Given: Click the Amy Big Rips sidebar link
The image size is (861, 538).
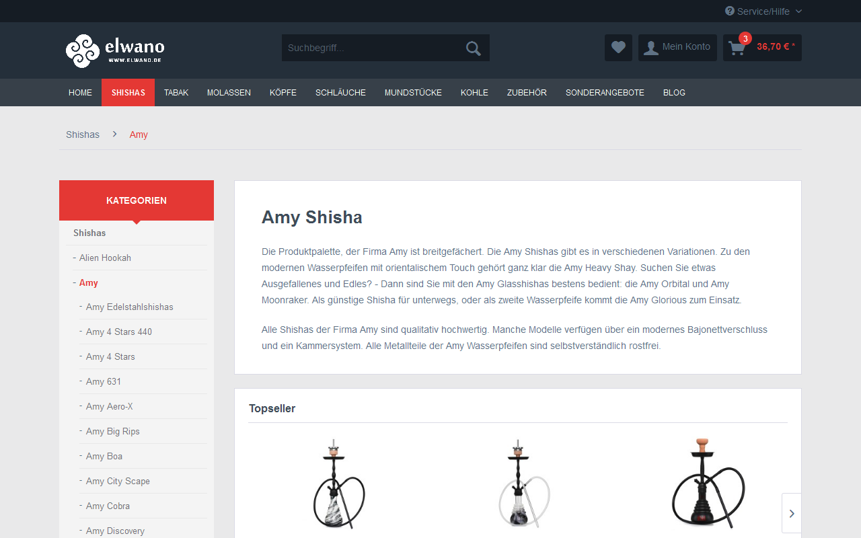Looking at the screenshot, I should (113, 432).
